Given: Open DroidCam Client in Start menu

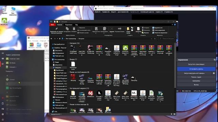Looking at the screenshot, I should pyautogui.click(x=13, y=59).
